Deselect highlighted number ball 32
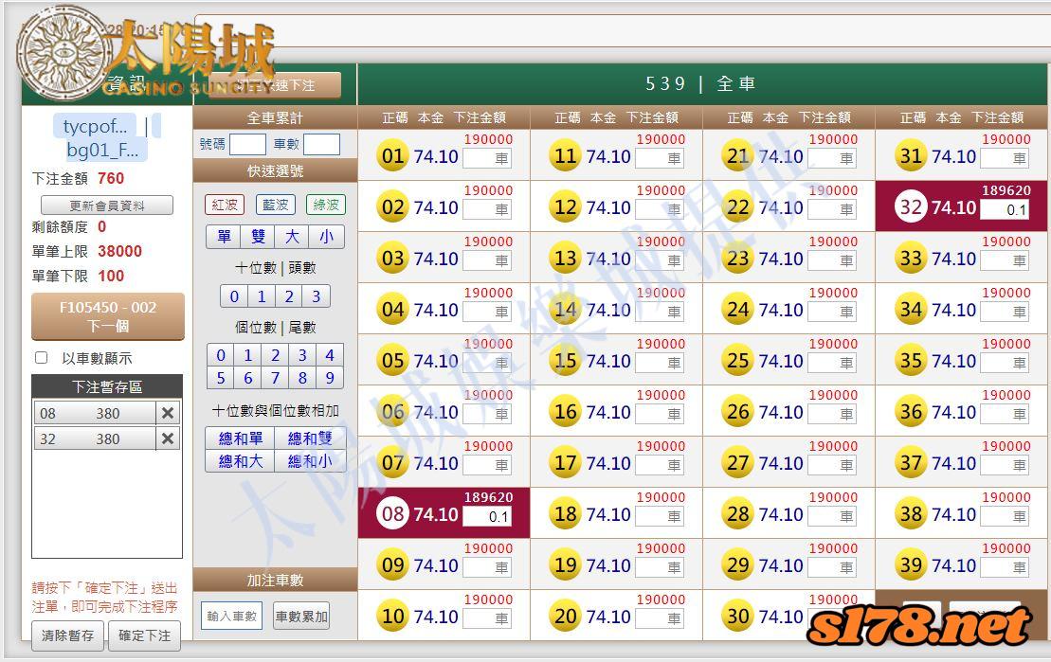The image size is (1051, 662). pos(911,207)
